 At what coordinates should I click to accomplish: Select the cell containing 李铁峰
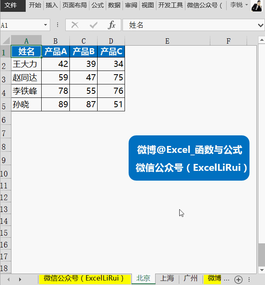click(27, 91)
